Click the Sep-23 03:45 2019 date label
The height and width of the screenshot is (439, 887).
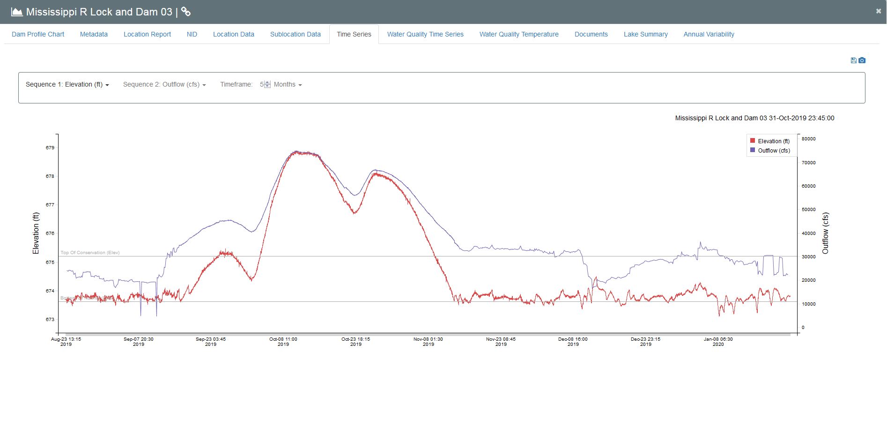click(211, 342)
